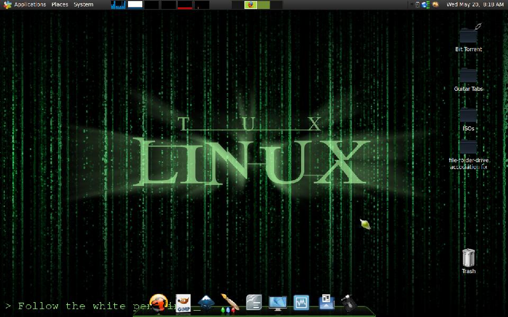Click the network connection globe tray icon

(425, 5)
